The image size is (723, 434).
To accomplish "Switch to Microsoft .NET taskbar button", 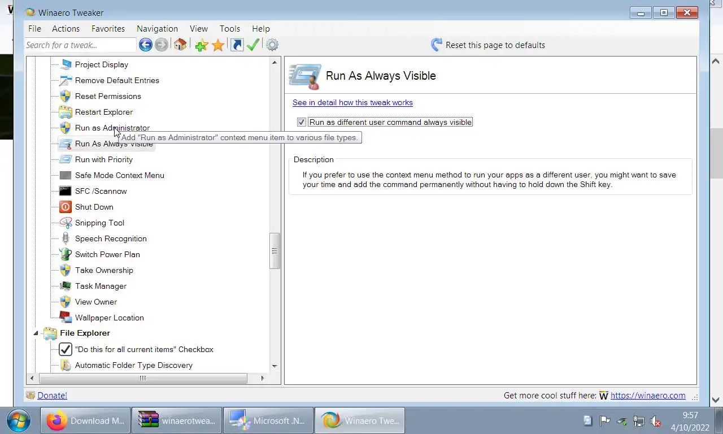I will (268, 420).
